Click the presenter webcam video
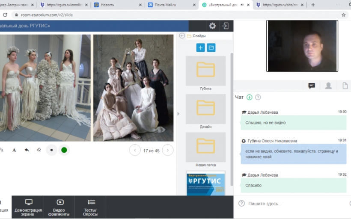The height and width of the screenshot is (219, 351). tap(302, 46)
